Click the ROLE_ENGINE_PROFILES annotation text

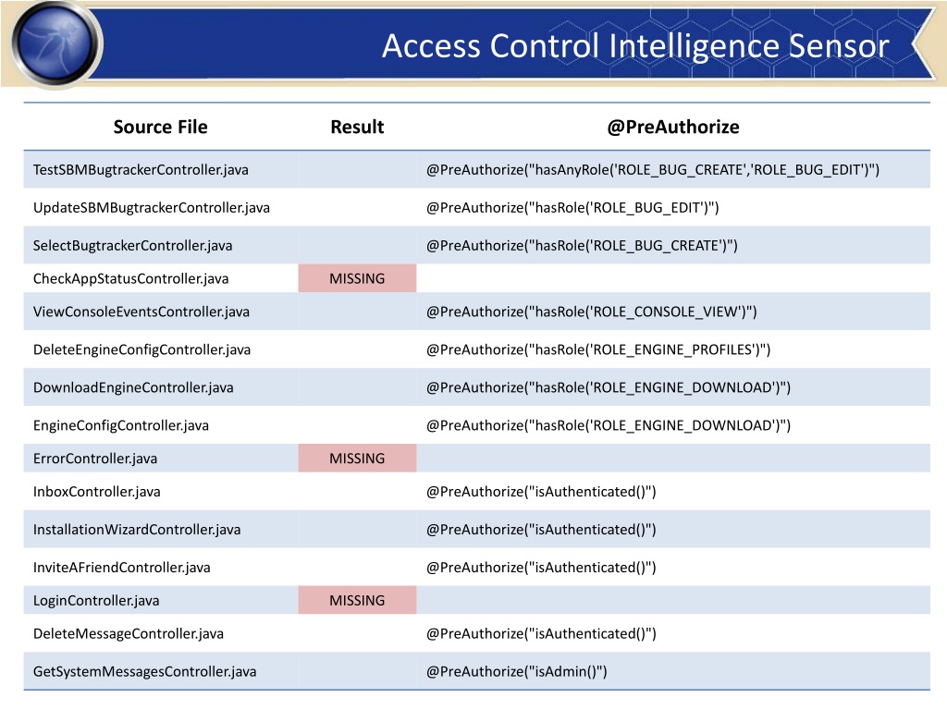click(x=598, y=349)
